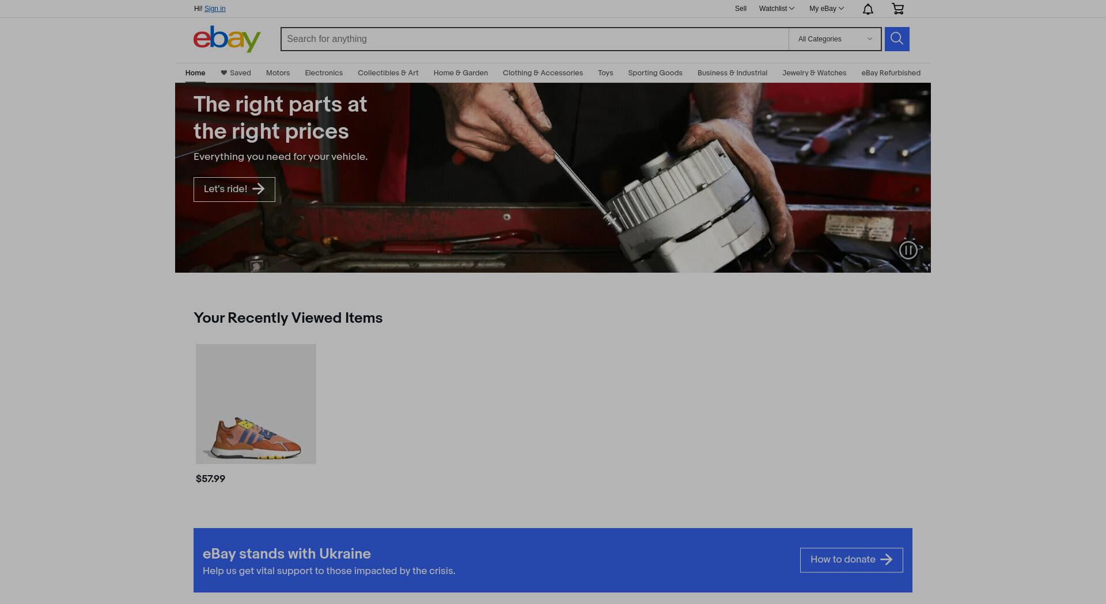Open the Motors category
1106x604 pixels.
(x=278, y=73)
